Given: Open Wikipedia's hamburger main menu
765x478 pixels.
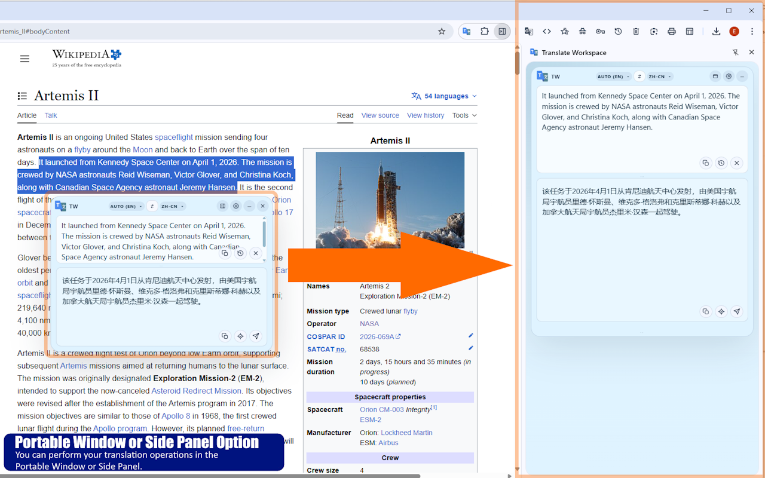Looking at the screenshot, I should pos(25,59).
